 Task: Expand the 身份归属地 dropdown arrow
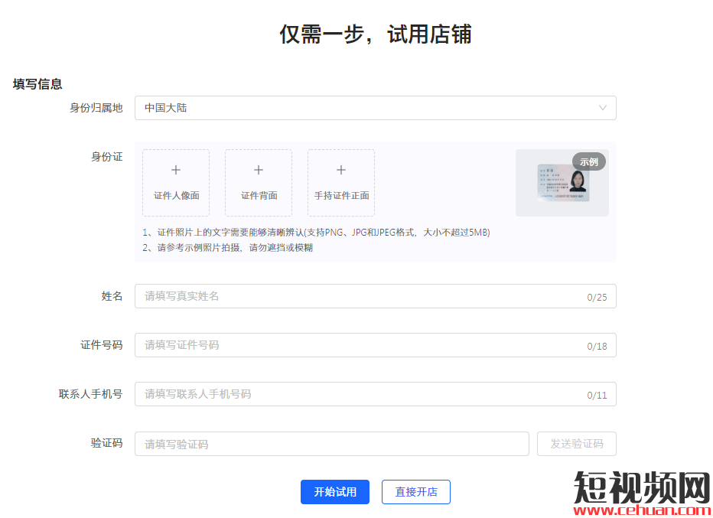coord(603,108)
